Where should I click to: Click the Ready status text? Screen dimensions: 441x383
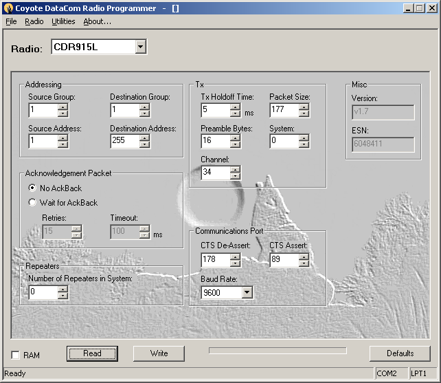click(x=15, y=373)
